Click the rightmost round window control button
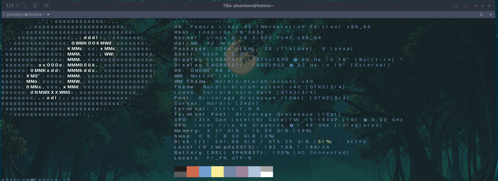The width and height of the screenshot is (498, 181). click(489, 6)
